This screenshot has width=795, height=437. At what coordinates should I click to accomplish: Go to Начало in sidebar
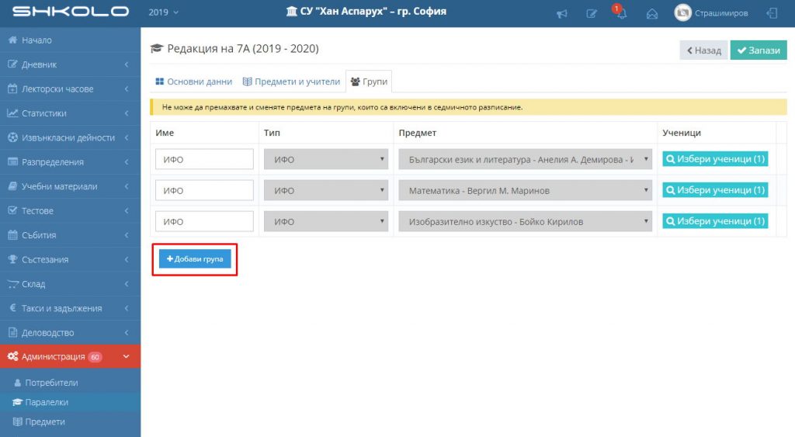[70, 40]
